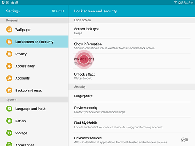195x146 pixels.
Task: Open Privacy via its orange icon
Action: (x=9, y=54)
